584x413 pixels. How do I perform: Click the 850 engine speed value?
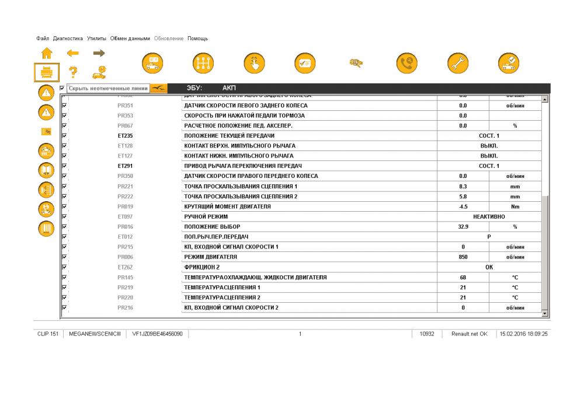tap(463, 257)
